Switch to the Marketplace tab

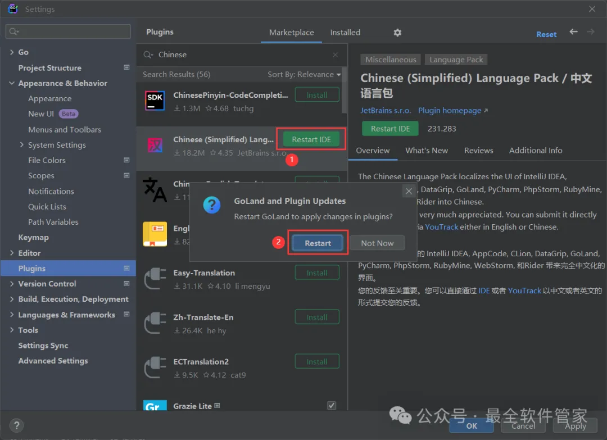tap(292, 33)
